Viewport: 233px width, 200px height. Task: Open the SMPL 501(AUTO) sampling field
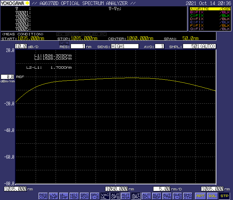[x=200, y=46]
